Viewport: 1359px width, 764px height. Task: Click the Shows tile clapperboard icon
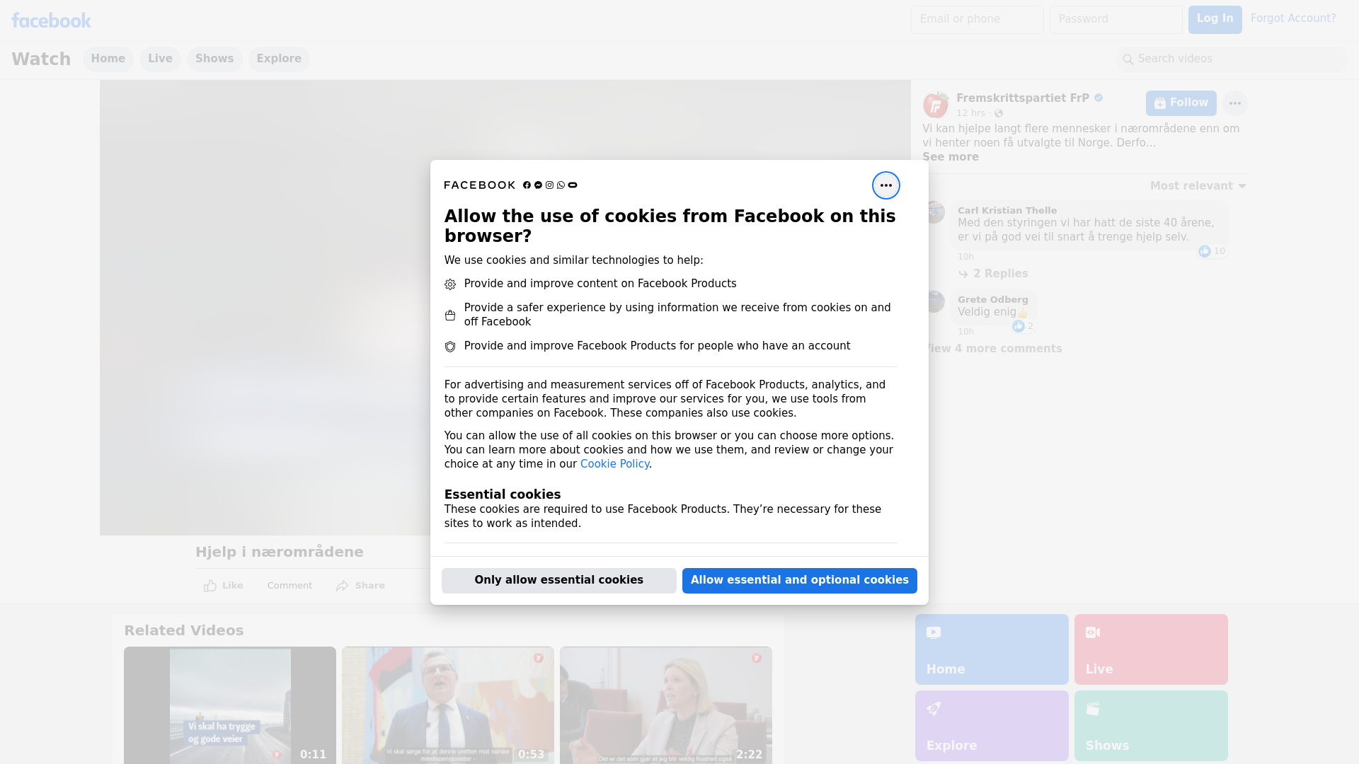pyautogui.click(x=1093, y=709)
